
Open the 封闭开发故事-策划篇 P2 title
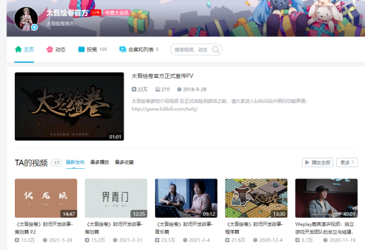[x=44, y=228]
